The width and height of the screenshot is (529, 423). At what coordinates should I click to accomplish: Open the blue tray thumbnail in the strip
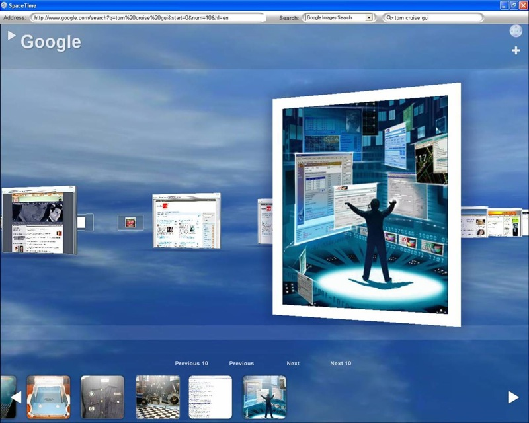click(x=48, y=397)
